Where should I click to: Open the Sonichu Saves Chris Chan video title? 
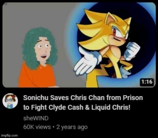click(83, 103)
